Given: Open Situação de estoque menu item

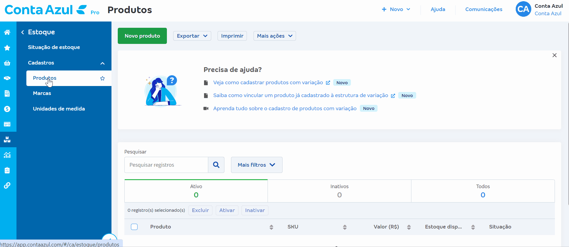Looking at the screenshot, I should click(54, 47).
